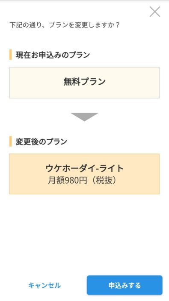
Task: Click the orange bar beside 変更後のプラン
Action: [11, 141]
